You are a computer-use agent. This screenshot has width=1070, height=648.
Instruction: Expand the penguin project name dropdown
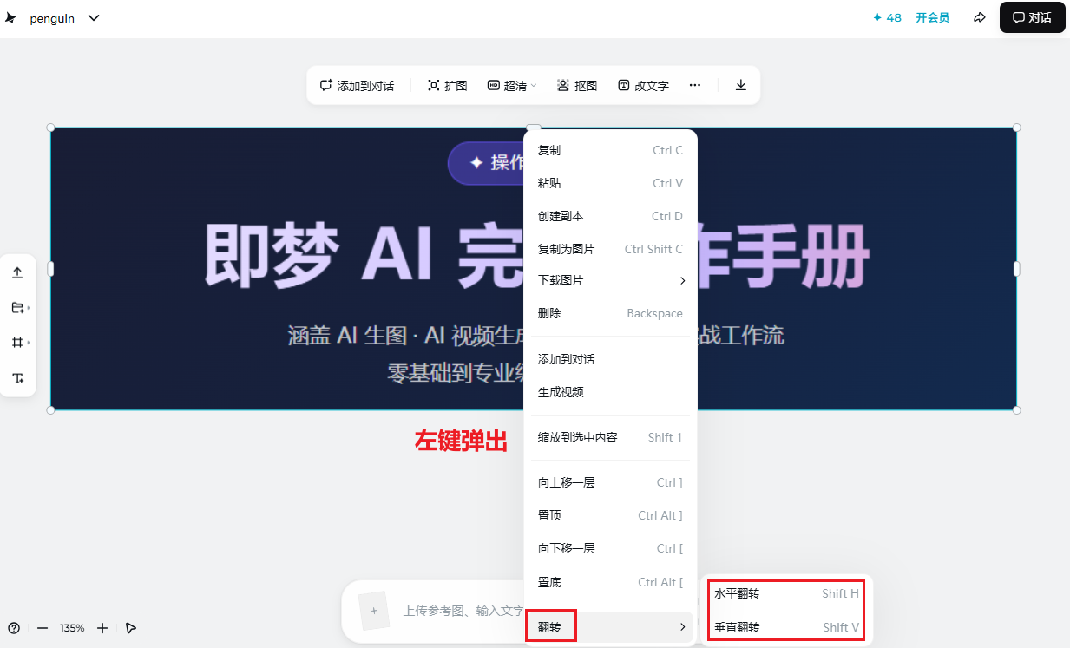pyautogui.click(x=94, y=18)
